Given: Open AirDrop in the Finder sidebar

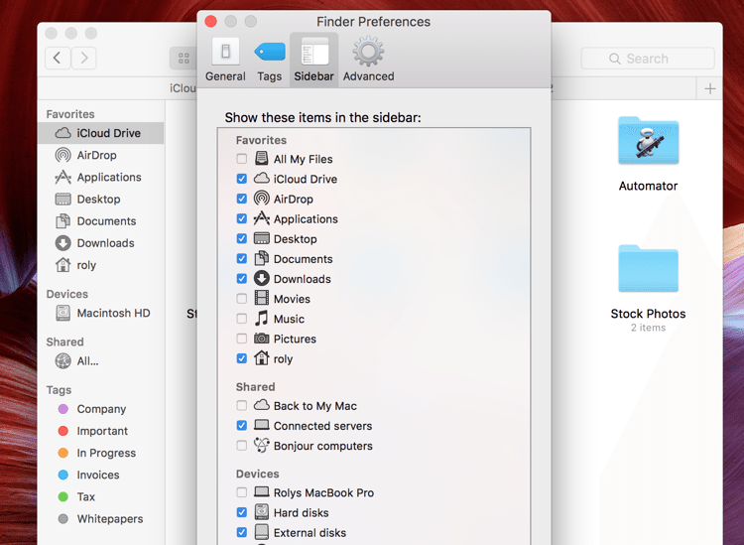Looking at the screenshot, I should pos(100,155).
